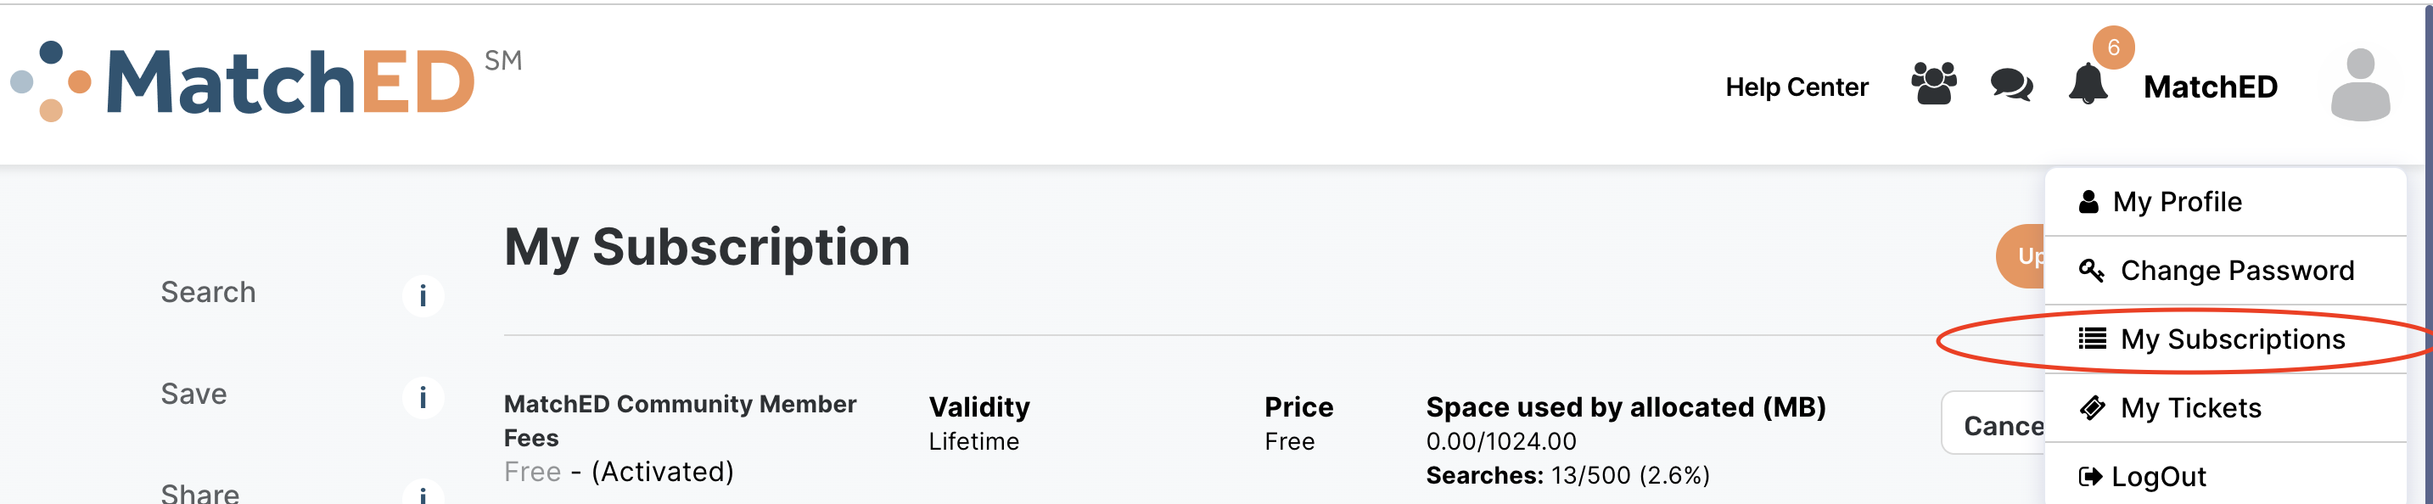The width and height of the screenshot is (2433, 504).
Task: Open My Tickets menu item
Action: (x=2190, y=409)
